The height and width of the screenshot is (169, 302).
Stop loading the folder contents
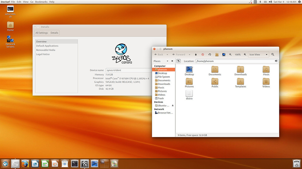point(202,55)
